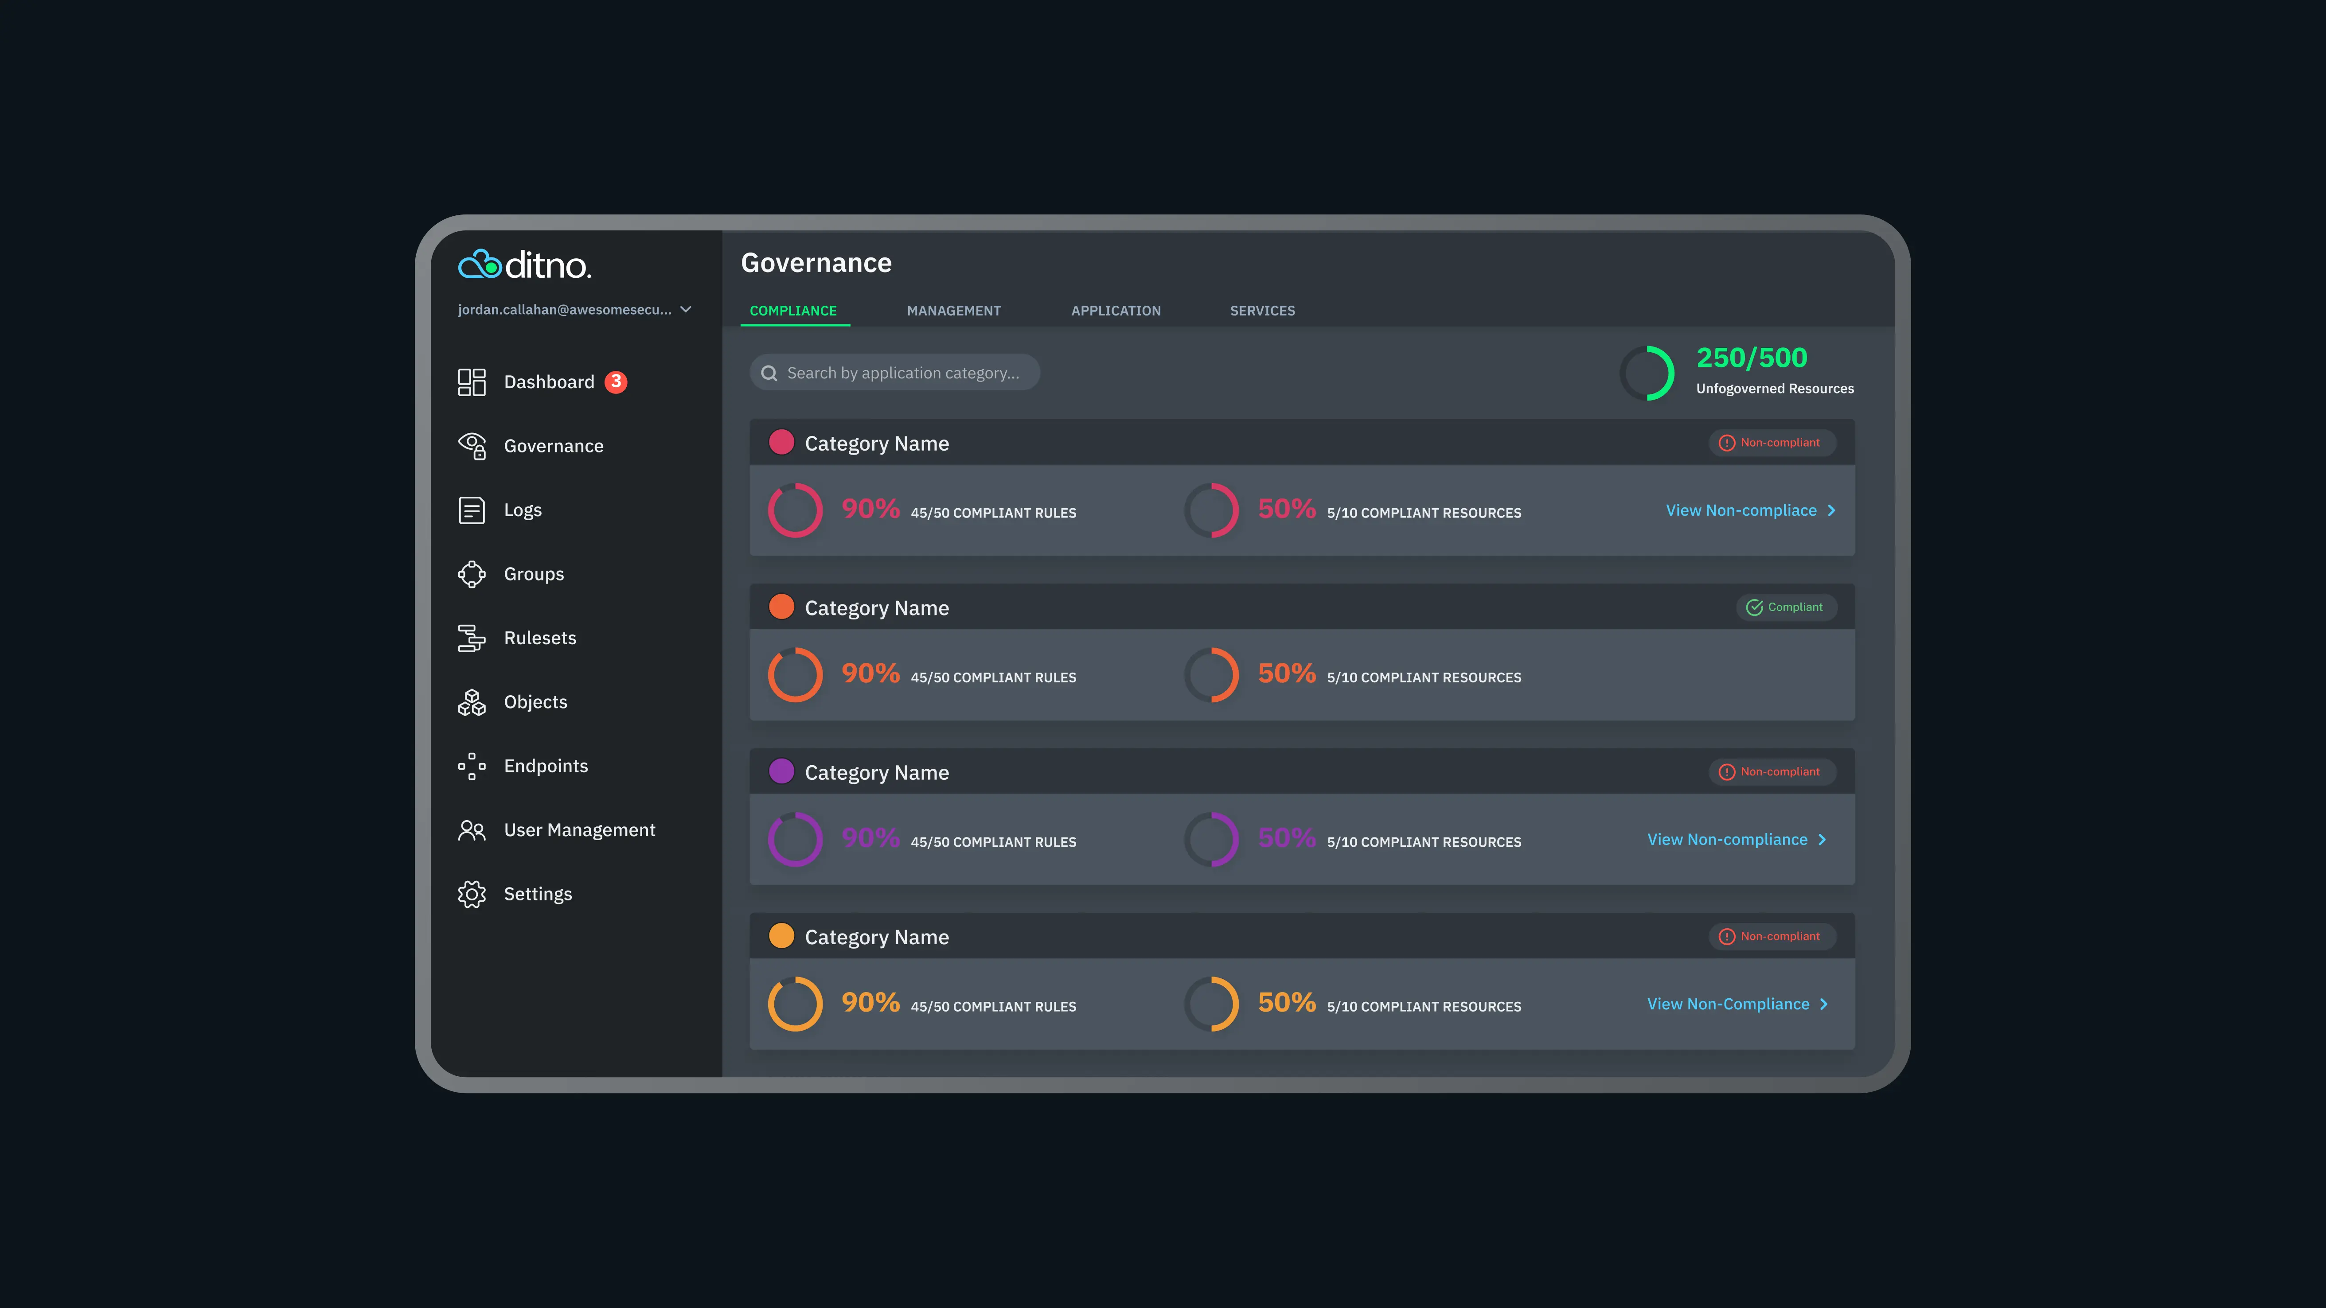Image resolution: width=2326 pixels, height=1308 pixels.
Task: Click the pink category color dot
Action: [x=781, y=442]
